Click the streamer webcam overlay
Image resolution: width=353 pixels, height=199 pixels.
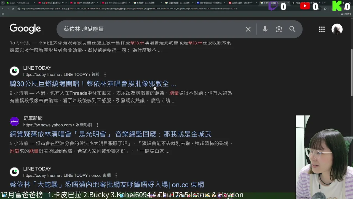(324, 157)
